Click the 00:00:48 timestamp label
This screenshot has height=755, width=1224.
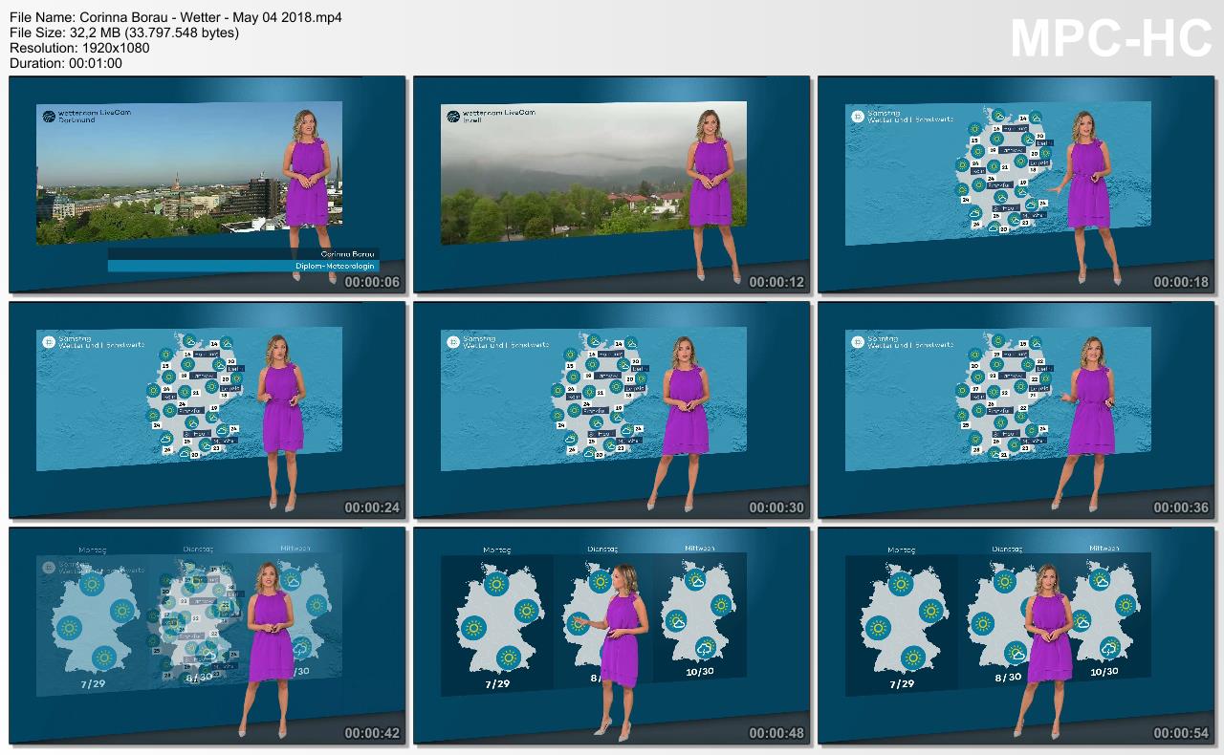click(776, 733)
